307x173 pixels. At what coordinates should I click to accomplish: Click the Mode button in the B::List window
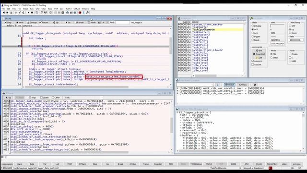(92, 23)
